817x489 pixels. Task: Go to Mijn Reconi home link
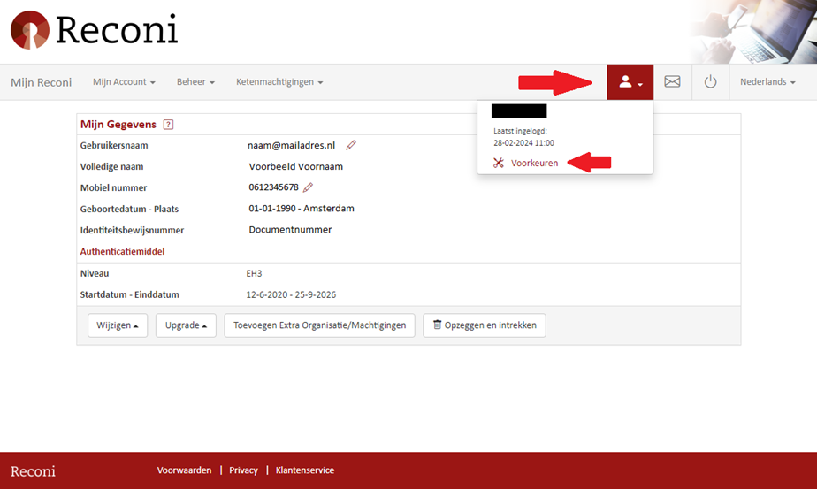click(x=41, y=82)
